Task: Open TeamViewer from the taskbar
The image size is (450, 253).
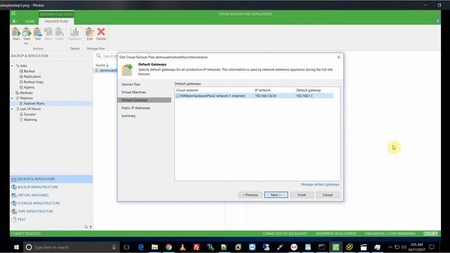Action: (252, 247)
